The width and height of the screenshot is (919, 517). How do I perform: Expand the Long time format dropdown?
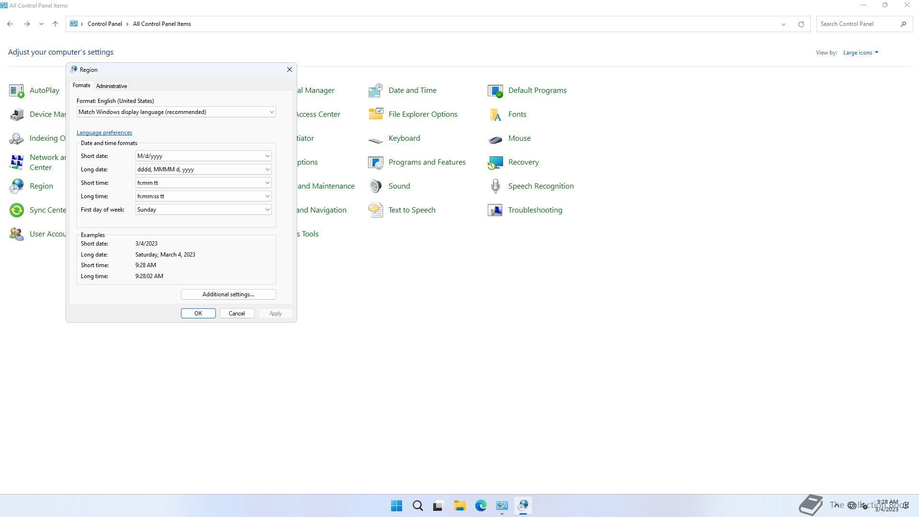(267, 196)
